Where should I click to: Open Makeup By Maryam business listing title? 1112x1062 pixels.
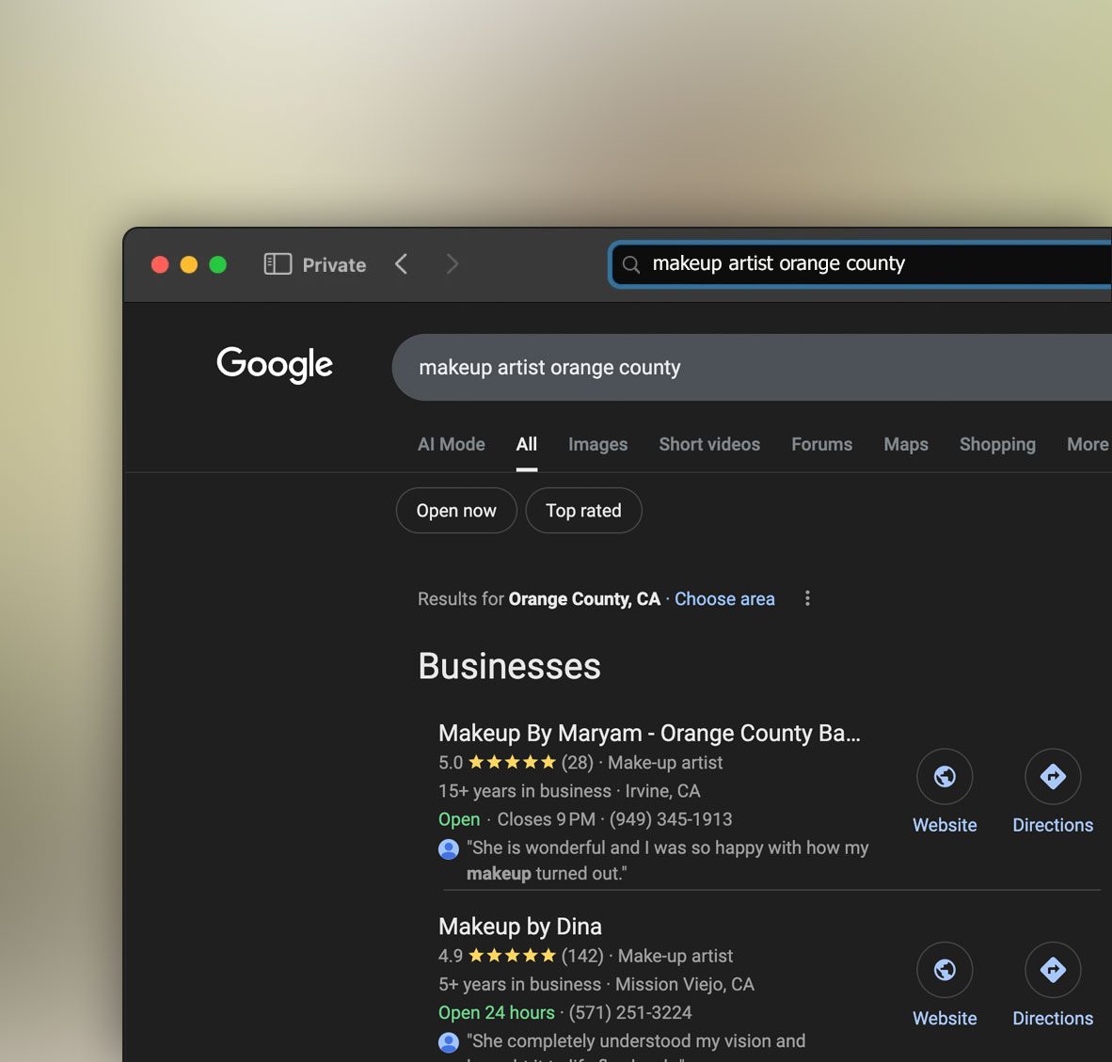tap(649, 733)
